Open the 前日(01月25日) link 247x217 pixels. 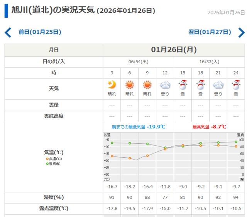pos(40,32)
